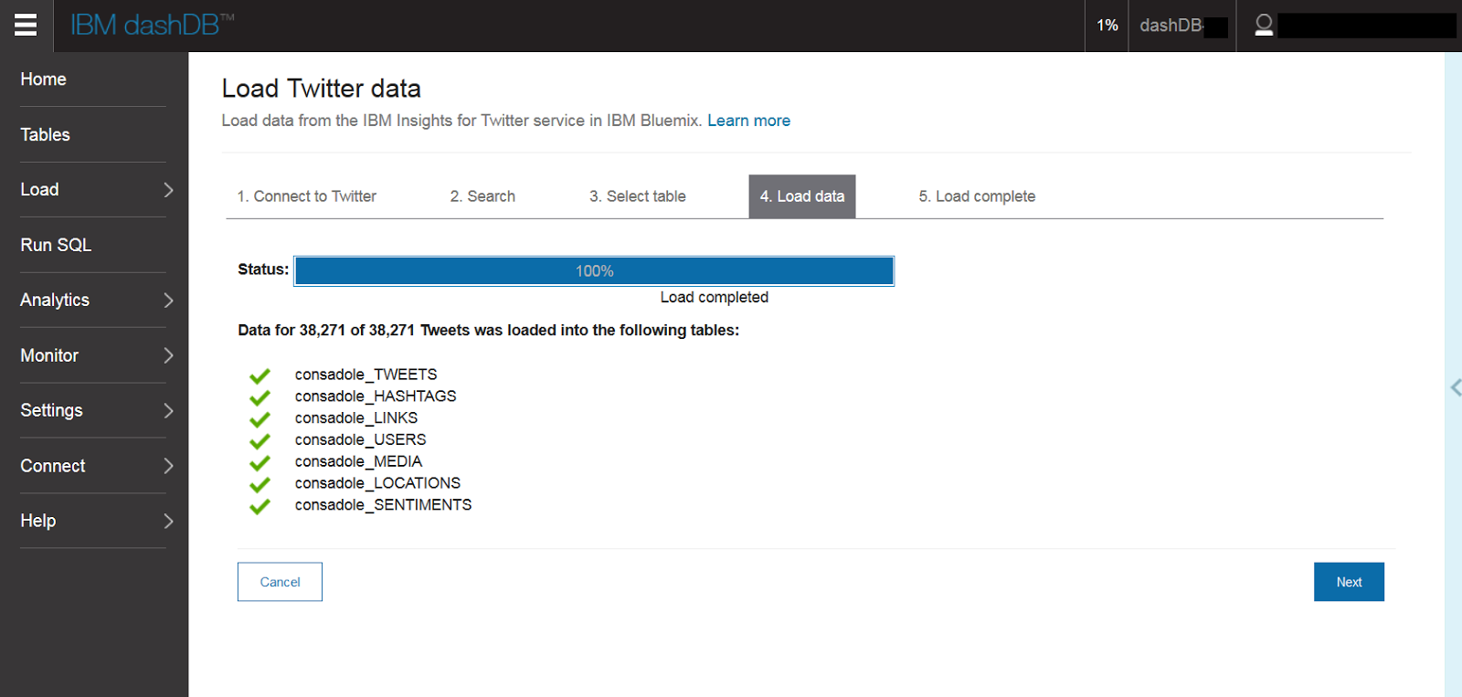Viewport: 1462px width, 697px height.
Task: Click the Load Twitter data heading
Action: tap(321, 89)
